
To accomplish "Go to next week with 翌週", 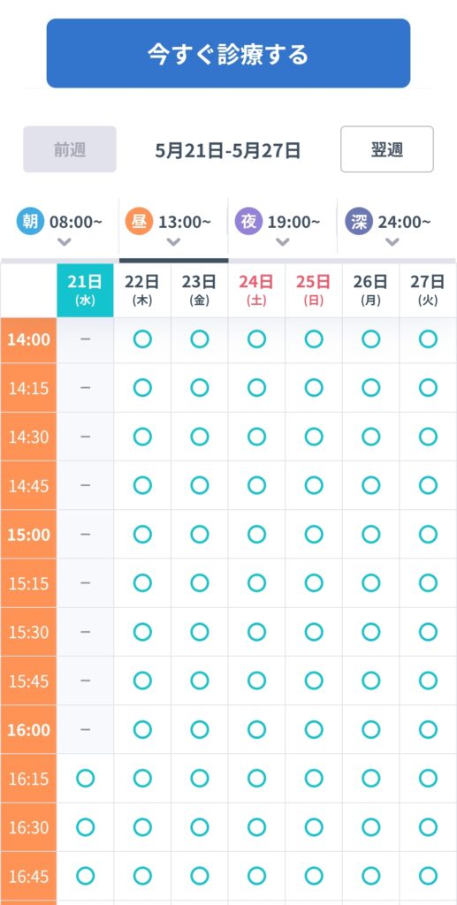I will pos(387,148).
